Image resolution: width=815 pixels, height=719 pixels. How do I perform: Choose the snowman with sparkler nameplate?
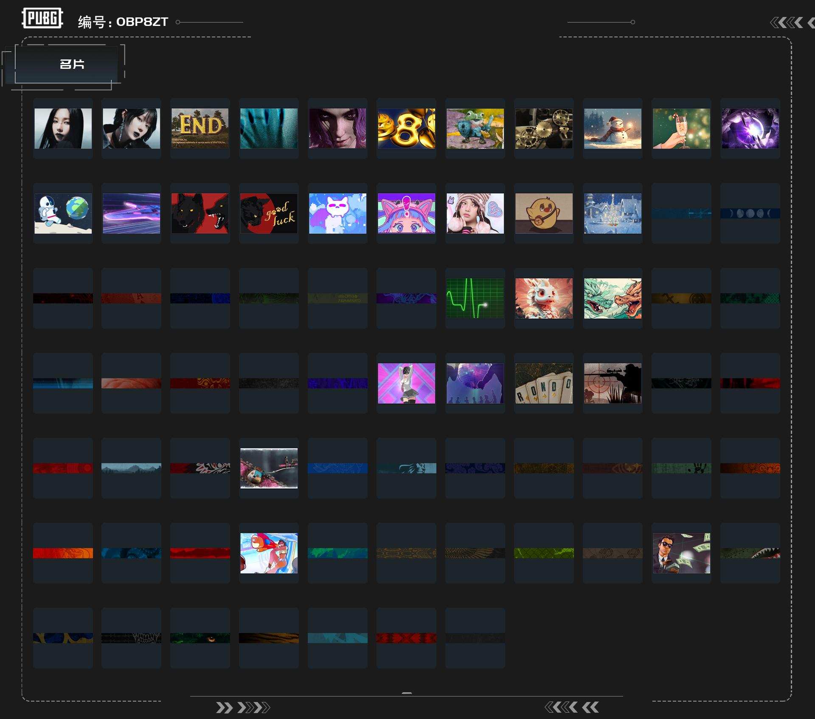[613, 128]
